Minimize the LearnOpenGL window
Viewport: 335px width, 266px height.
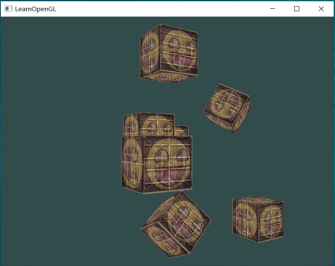point(273,9)
